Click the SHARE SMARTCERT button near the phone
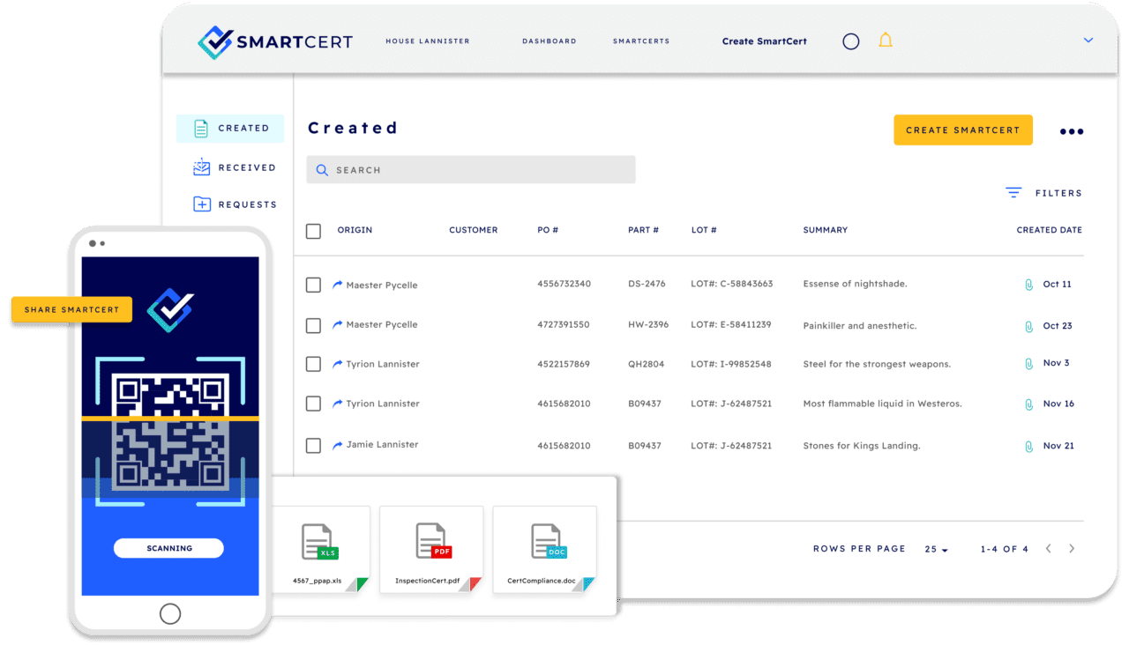1129x645 pixels. [x=71, y=309]
